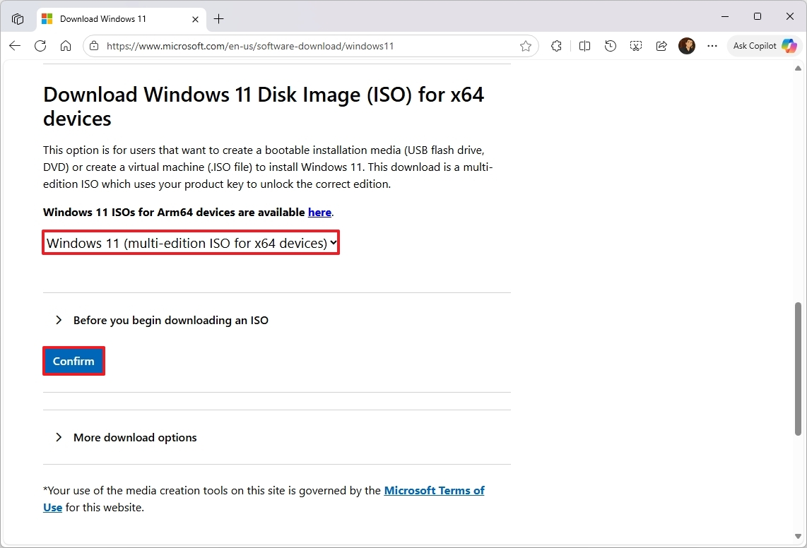Click the scrollbar down arrow

798,536
